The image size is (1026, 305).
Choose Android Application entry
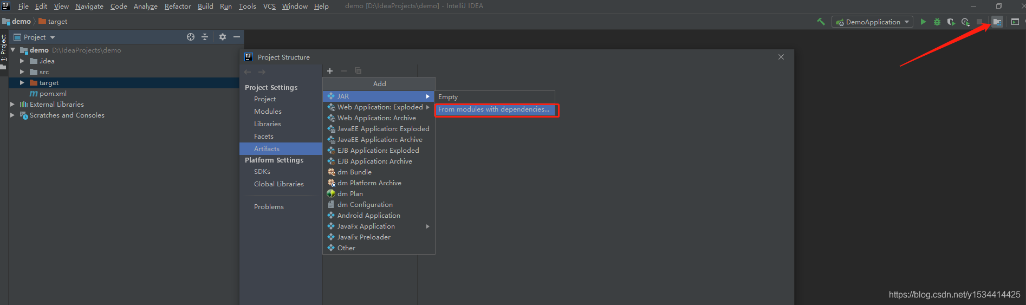[x=379, y=216]
